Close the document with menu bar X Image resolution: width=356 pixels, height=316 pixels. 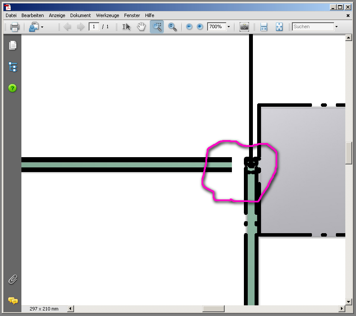tap(348, 16)
